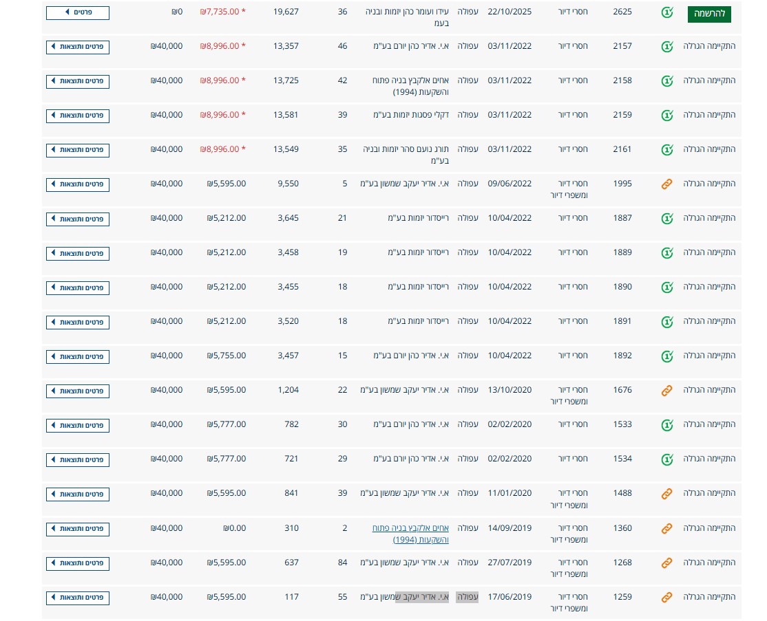Select the date 27/07/2019
The width and height of the screenshot is (767, 621).
(509, 563)
